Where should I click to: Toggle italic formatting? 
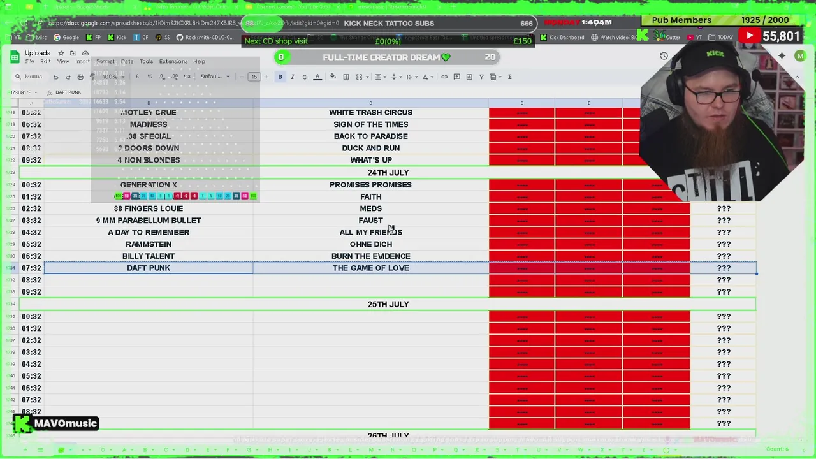click(292, 76)
